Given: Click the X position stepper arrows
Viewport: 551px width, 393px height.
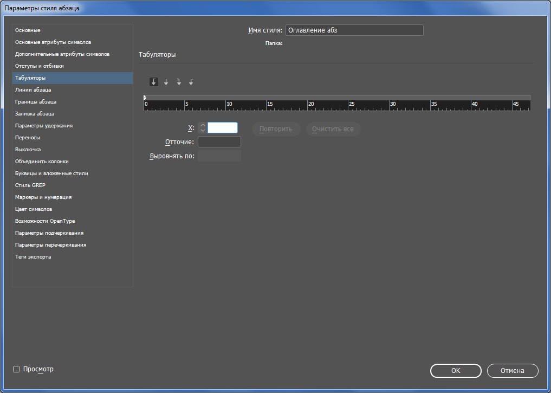Looking at the screenshot, I should point(203,127).
